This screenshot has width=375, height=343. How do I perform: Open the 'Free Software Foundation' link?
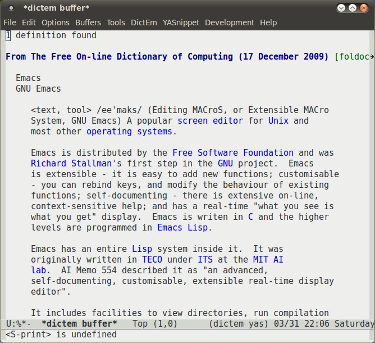(x=232, y=153)
